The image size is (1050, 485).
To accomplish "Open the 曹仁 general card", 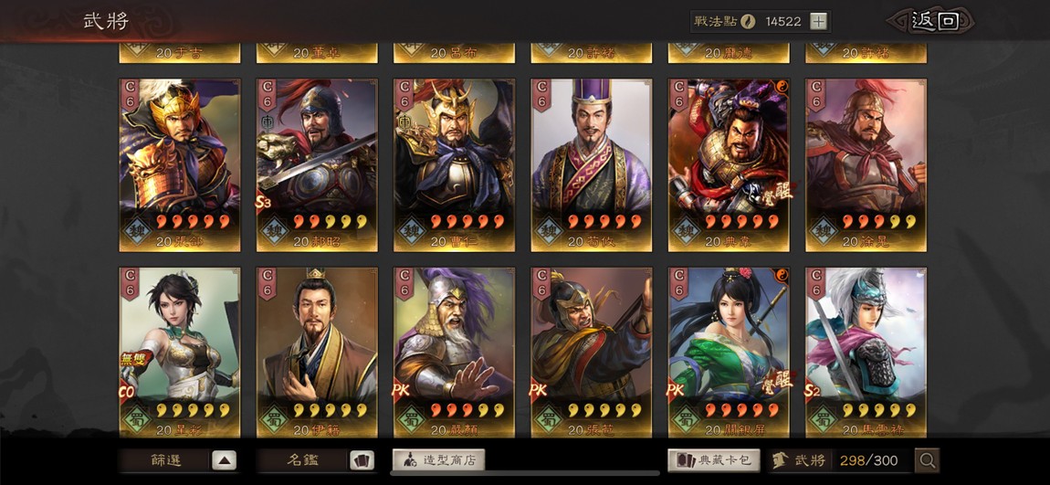I will 454,165.
